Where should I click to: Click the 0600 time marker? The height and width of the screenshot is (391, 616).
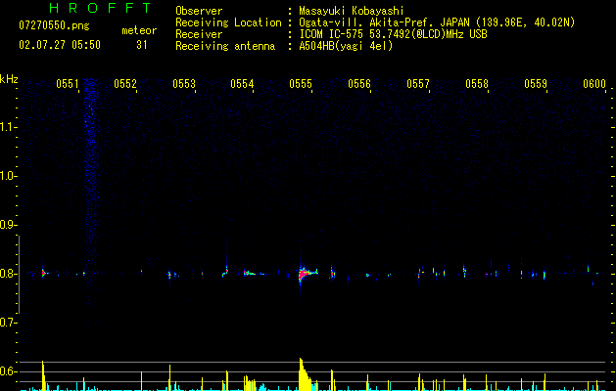594,84
